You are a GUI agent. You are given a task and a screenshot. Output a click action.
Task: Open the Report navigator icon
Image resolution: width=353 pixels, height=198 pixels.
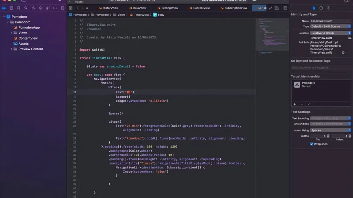pyautogui.click(x=63, y=8)
